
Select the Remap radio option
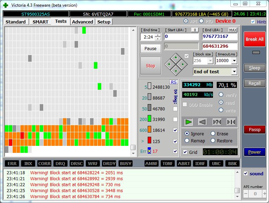(x=187, y=141)
